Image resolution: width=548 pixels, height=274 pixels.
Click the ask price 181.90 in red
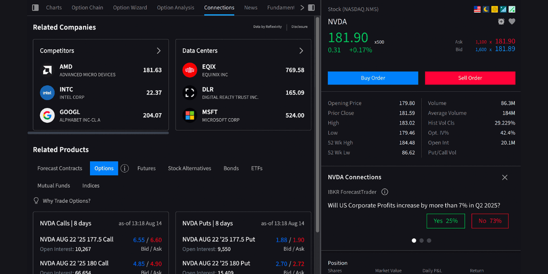click(505, 41)
